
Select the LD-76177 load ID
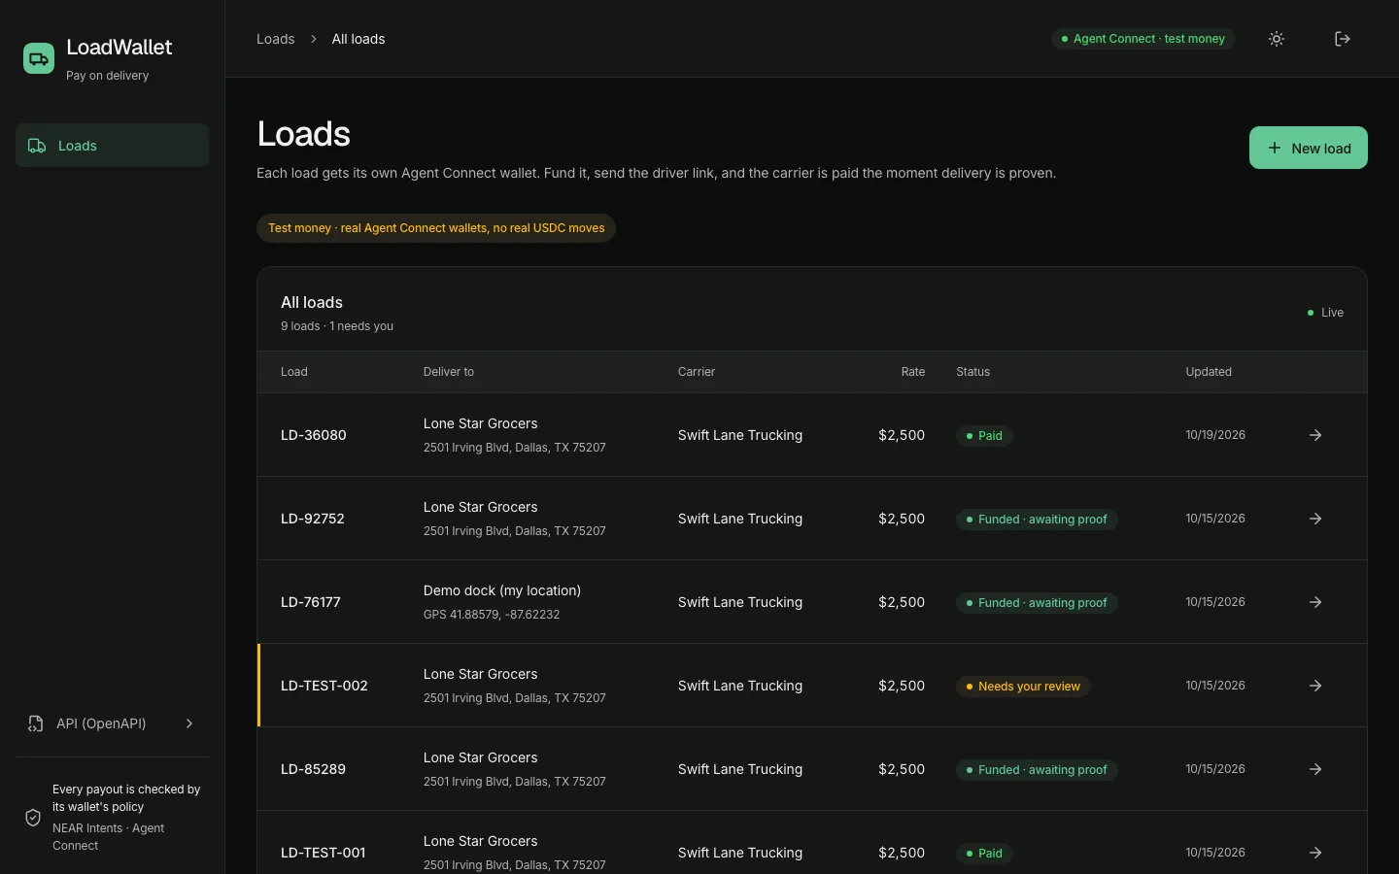310,602
